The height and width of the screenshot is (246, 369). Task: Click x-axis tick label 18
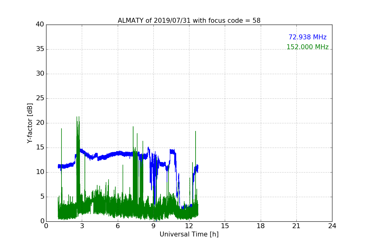pyautogui.click(x=261, y=226)
